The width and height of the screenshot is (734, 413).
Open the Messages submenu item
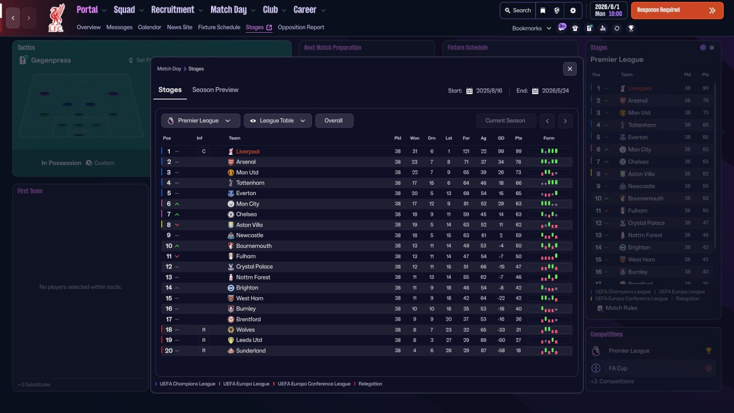119,28
